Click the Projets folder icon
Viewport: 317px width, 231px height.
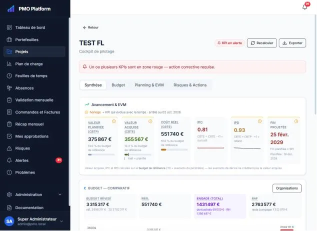point(9,51)
